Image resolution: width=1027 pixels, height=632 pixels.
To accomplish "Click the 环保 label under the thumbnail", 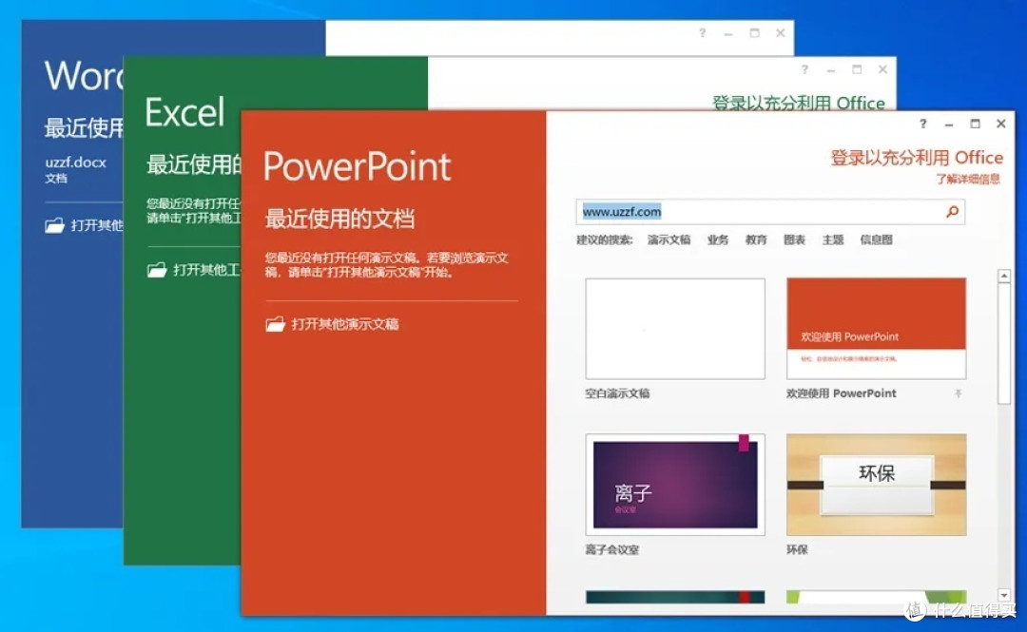I will click(x=797, y=549).
